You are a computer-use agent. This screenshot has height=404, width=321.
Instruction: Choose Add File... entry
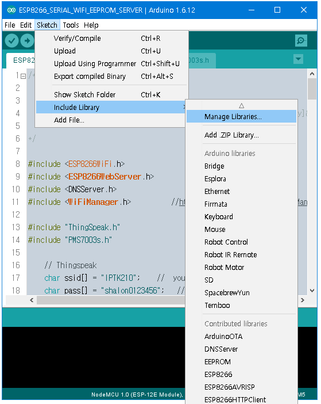click(111, 120)
